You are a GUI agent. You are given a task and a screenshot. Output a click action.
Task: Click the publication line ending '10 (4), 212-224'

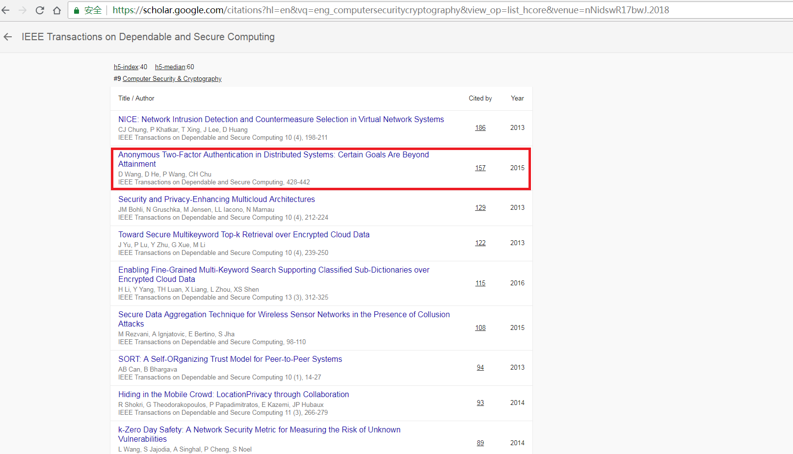tap(223, 218)
